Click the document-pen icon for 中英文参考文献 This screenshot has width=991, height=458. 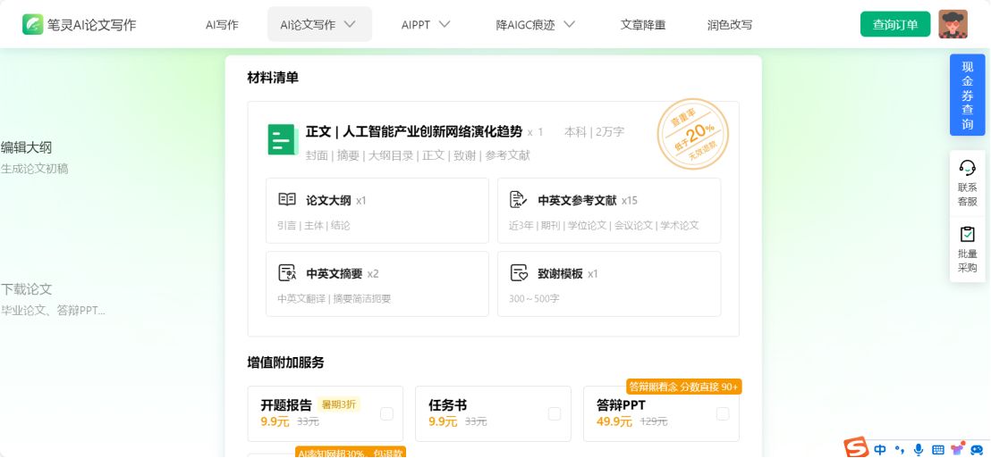518,199
